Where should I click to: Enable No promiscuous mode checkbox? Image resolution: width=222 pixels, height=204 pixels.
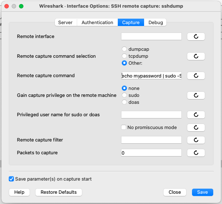[x=124, y=128]
